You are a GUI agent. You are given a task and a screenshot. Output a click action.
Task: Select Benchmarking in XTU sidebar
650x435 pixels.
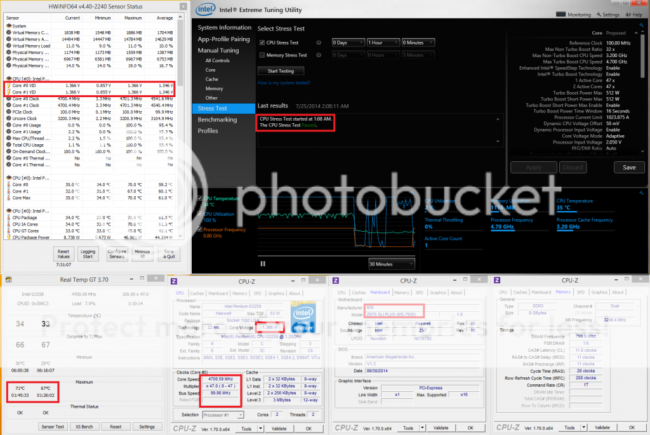pos(217,119)
